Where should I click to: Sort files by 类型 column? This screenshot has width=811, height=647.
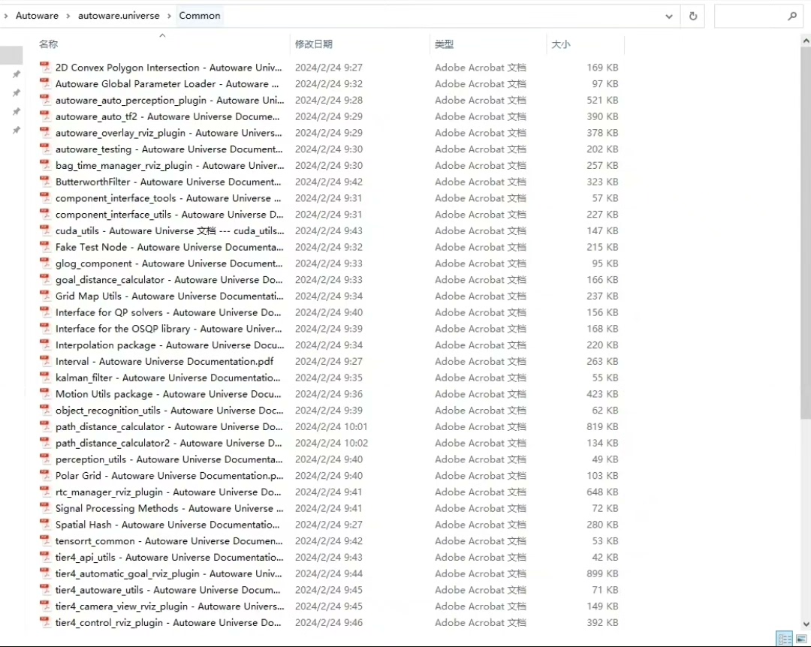point(444,44)
